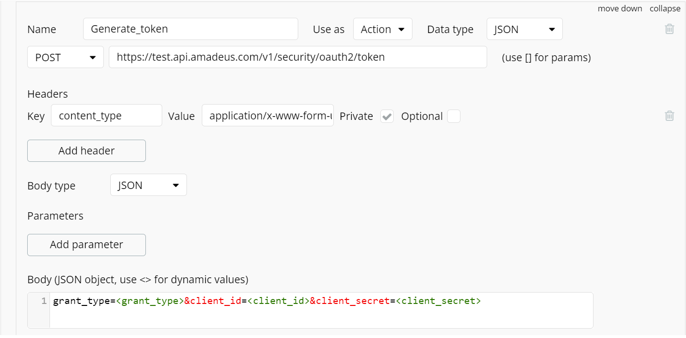The width and height of the screenshot is (686, 338).
Task: Click the Add header button
Action: (x=87, y=151)
